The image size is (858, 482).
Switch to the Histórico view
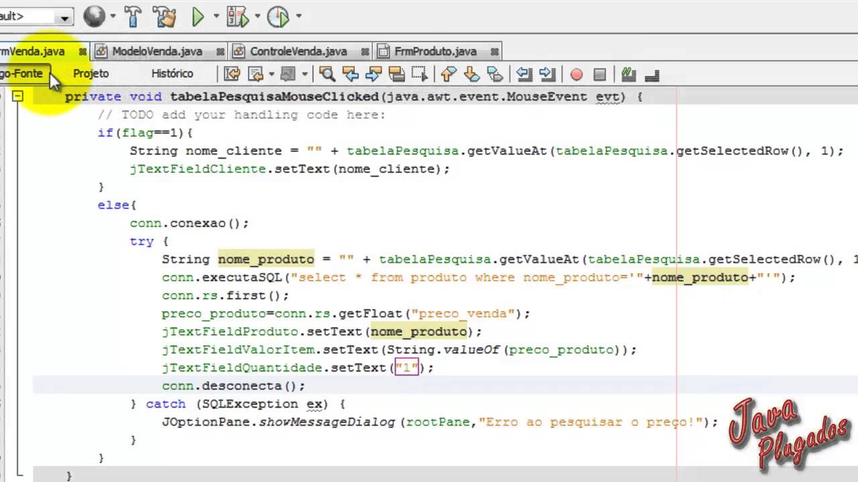pos(172,73)
